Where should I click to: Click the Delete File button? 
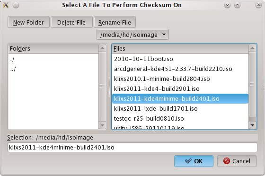pos(71,22)
